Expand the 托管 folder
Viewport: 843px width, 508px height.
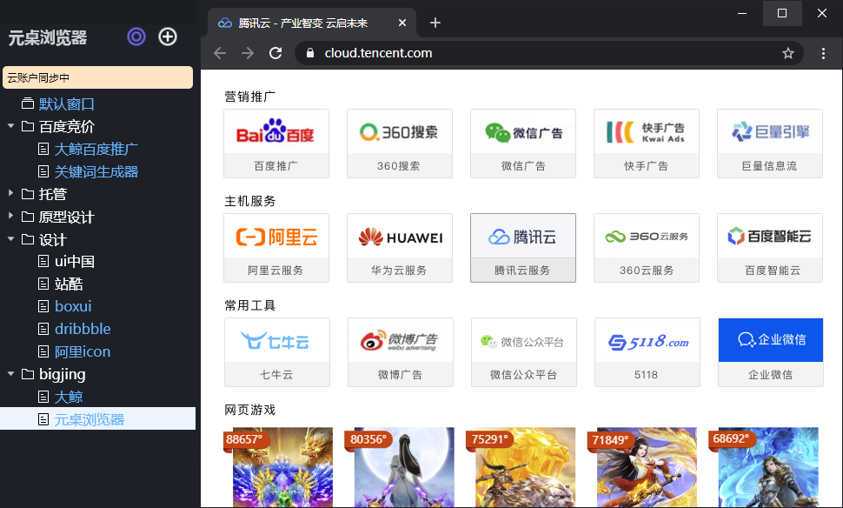tap(10, 192)
